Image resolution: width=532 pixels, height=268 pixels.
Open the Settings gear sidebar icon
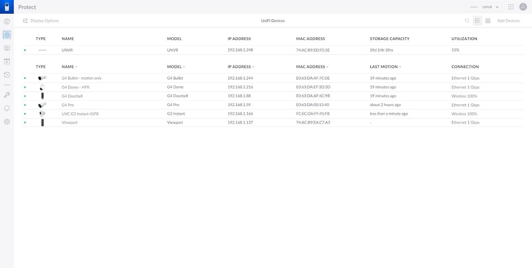7,122
